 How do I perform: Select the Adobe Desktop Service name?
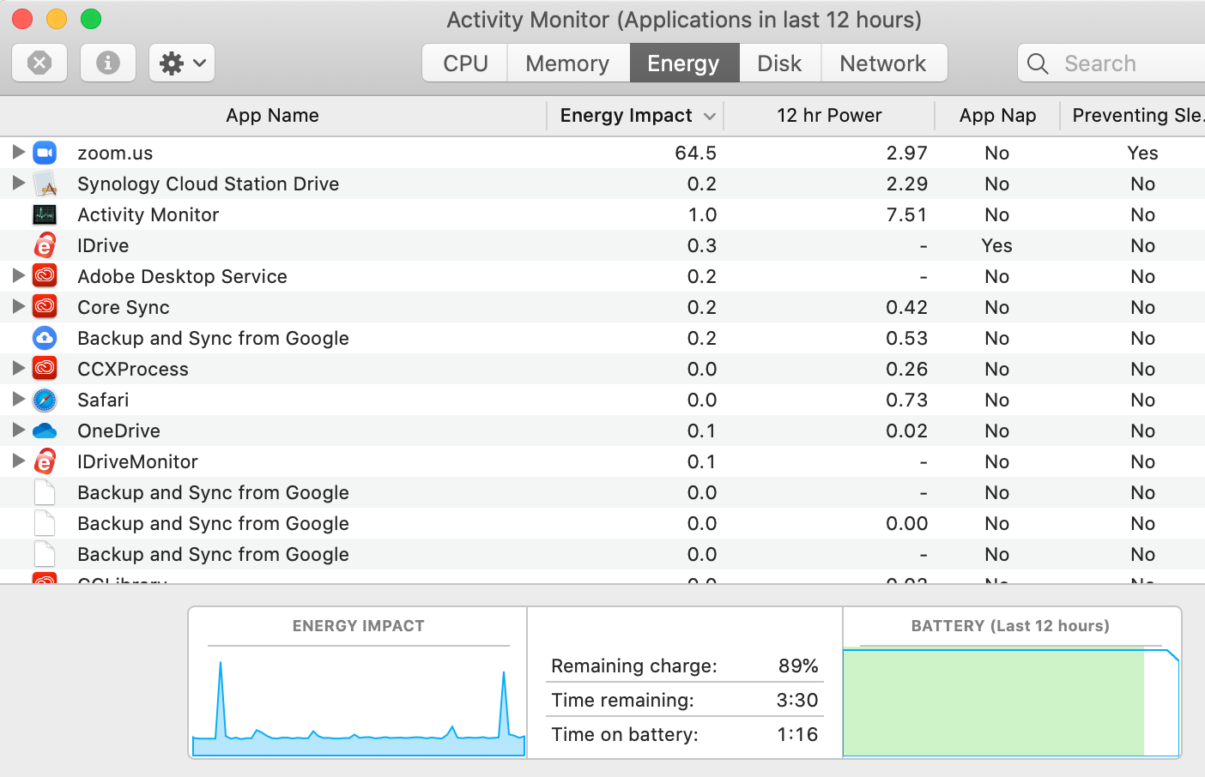[x=183, y=277]
